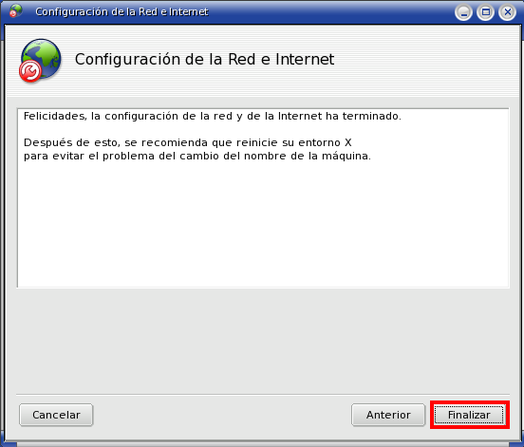Viewport: 524px width, 447px height.
Task: Go back with the Anterior button
Action: [x=388, y=415]
